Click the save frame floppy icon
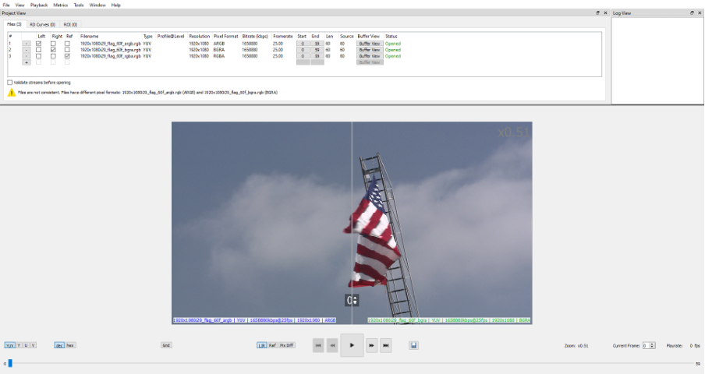705x374 pixels. pyautogui.click(x=413, y=345)
